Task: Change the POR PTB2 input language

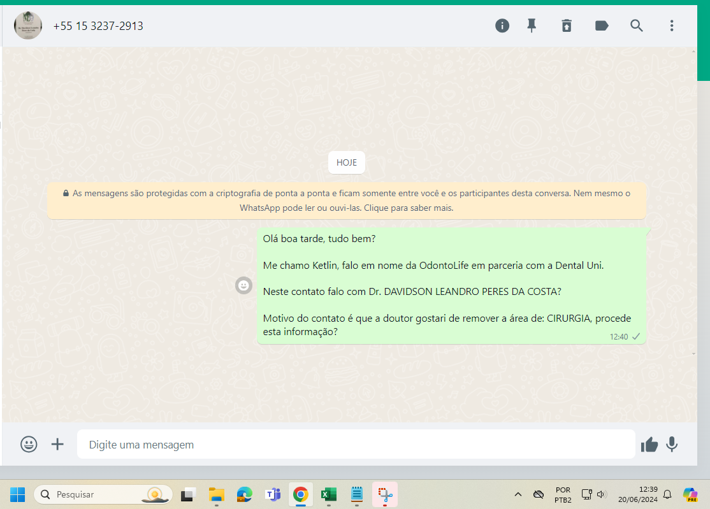Action: point(563,495)
